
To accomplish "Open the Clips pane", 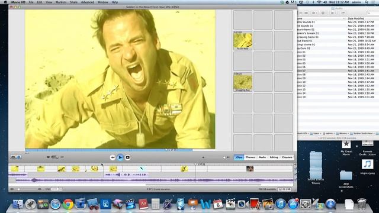I will point(239,157).
